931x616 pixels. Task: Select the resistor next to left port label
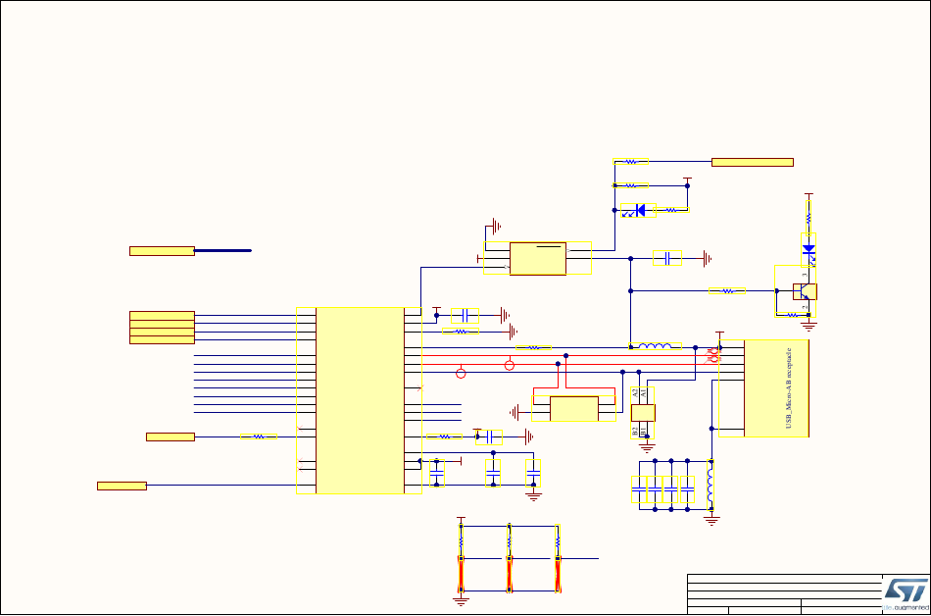[x=259, y=436]
